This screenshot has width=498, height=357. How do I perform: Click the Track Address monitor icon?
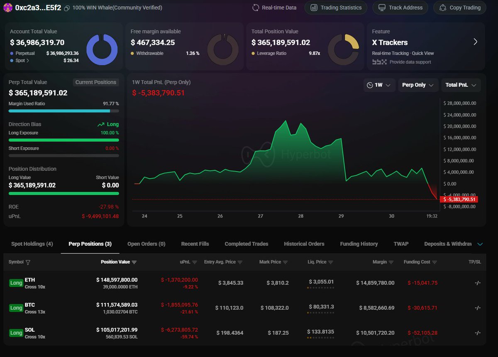(382, 7)
